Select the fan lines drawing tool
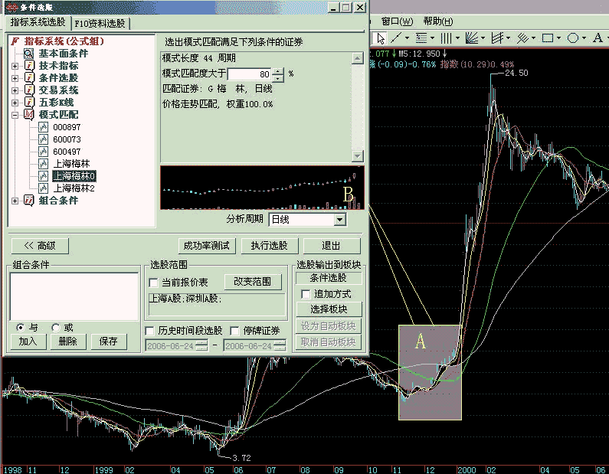Image resolution: width=609 pixels, height=474 pixels. coord(473,38)
